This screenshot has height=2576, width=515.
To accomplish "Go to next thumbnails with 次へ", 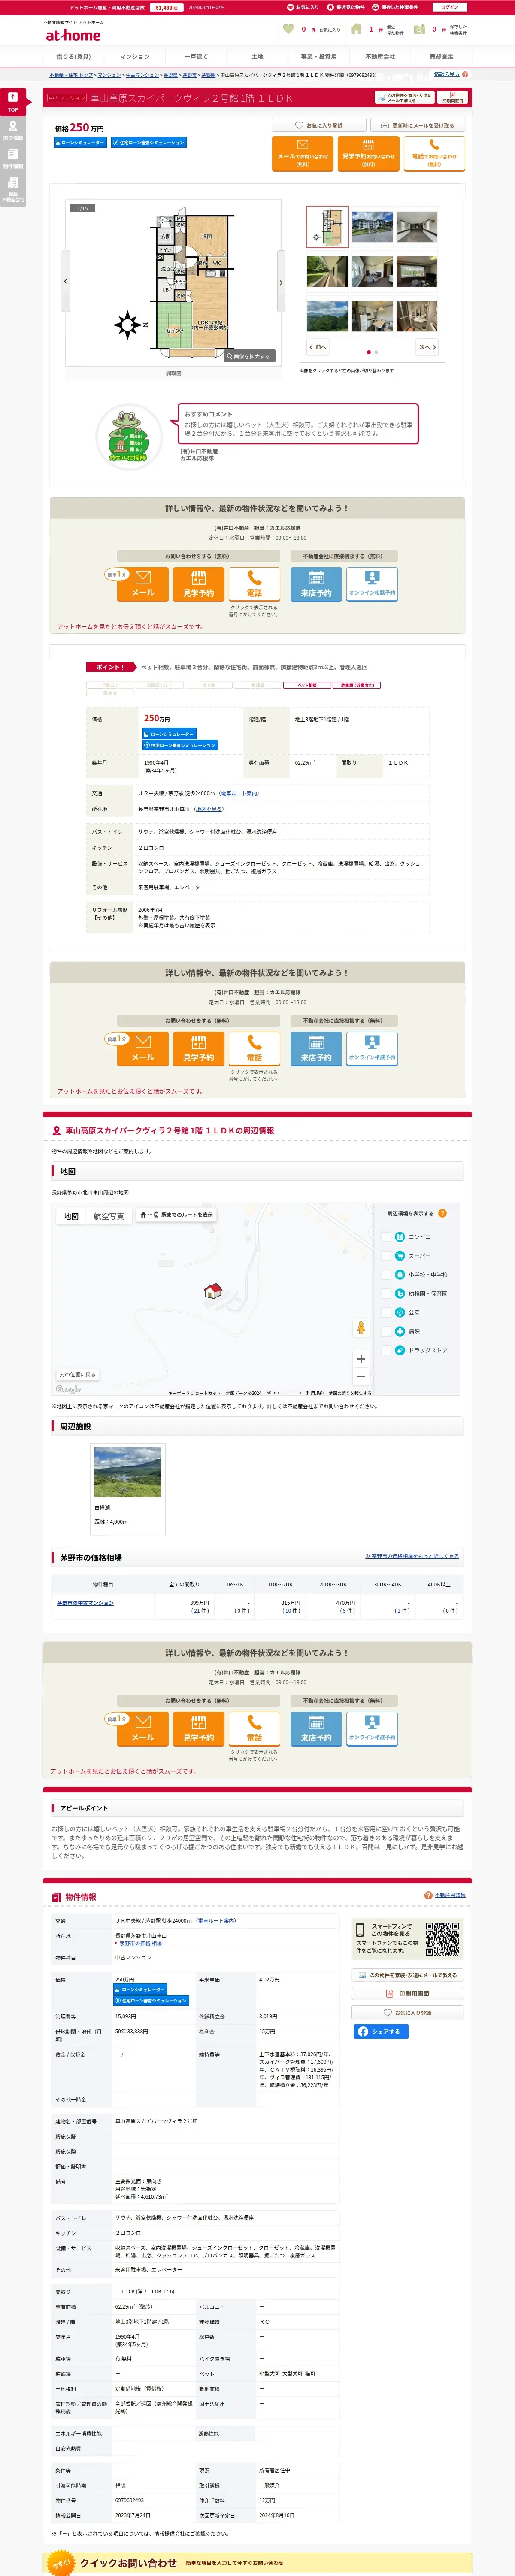I will [x=427, y=347].
